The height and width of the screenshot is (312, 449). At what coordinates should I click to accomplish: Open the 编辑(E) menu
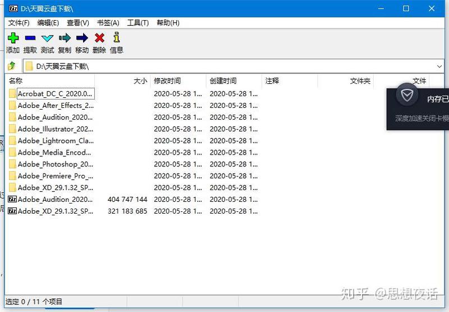coord(48,23)
